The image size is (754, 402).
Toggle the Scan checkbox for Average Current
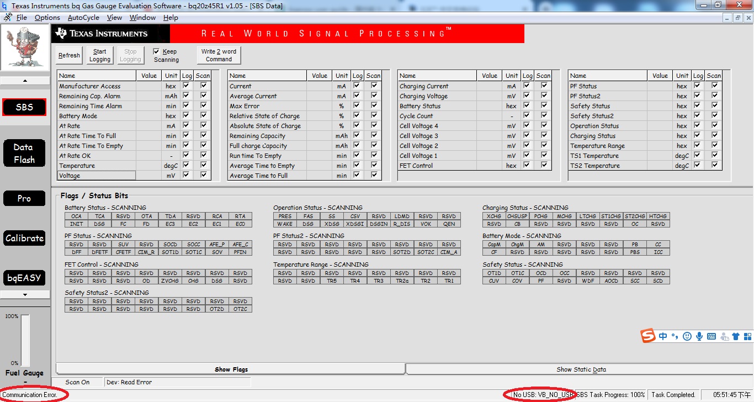374,96
